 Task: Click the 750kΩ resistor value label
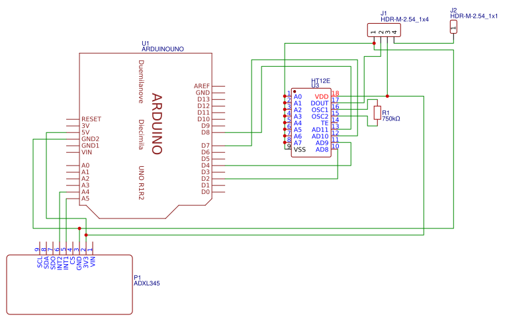(x=391, y=119)
